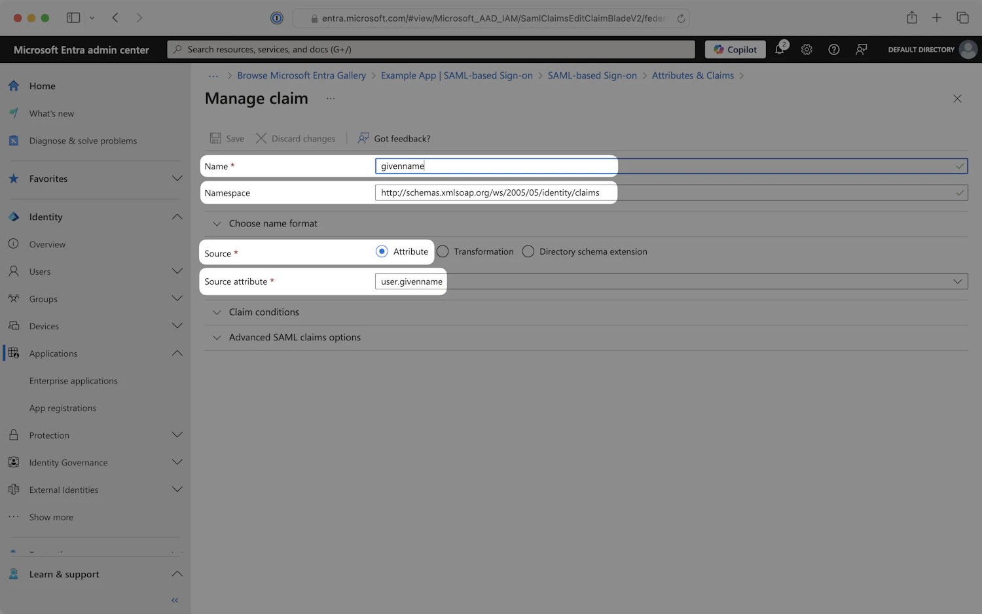
Task: Toggle the Safari sidebar icon
Action: 73,18
